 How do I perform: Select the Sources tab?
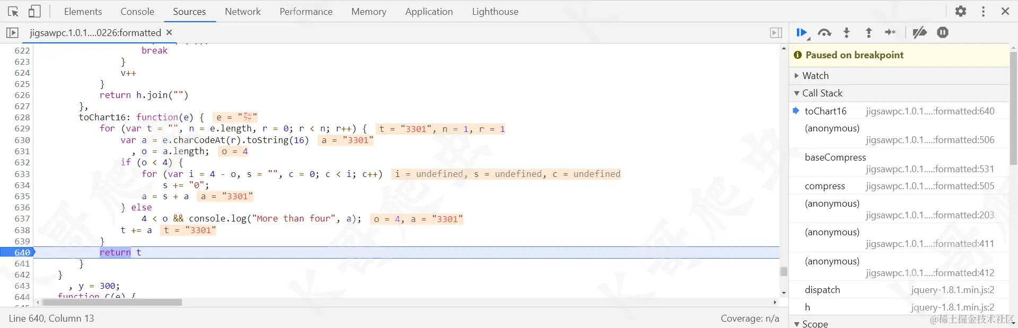189,11
